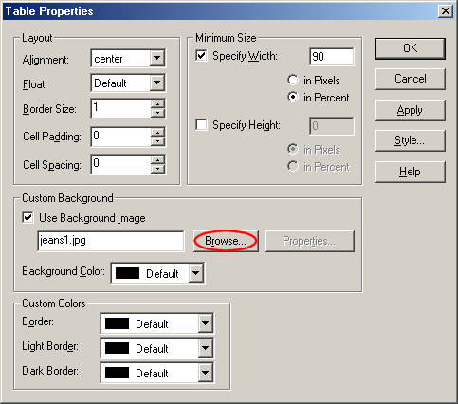Viewport: 458px width, 404px height.
Task: Click the Apply button
Action: coord(410,110)
